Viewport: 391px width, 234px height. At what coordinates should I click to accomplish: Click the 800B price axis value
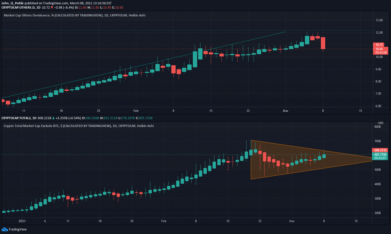click(x=378, y=127)
